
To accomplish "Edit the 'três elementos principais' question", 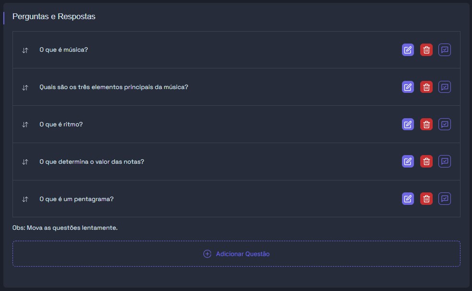I will [x=408, y=87].
